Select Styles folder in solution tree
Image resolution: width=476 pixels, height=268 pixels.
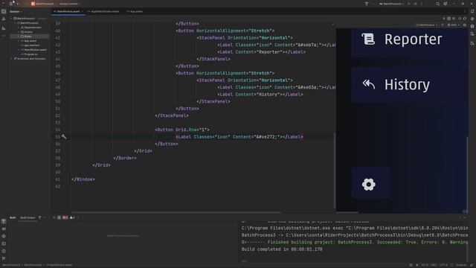click(x=29, y=36)
